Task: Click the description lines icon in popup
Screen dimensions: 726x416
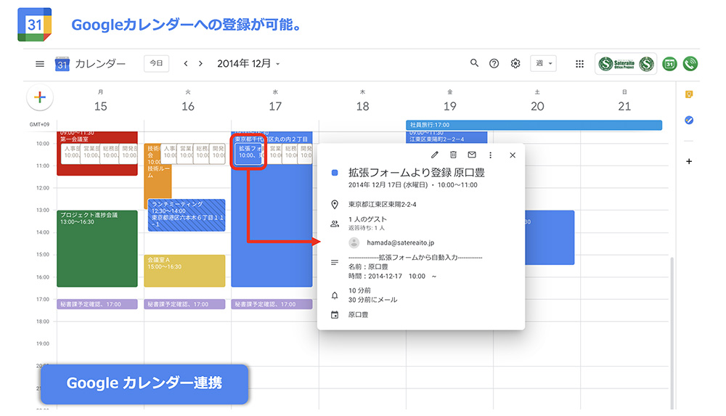Action: (x=334, y=263)
